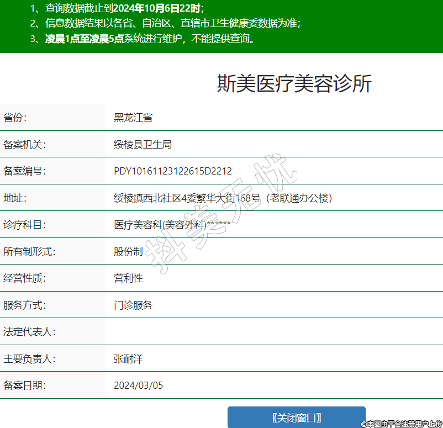Click the 凌晨1点至凌晨5点 maintenance notice
443x428 pixels.
coord(84,39)
